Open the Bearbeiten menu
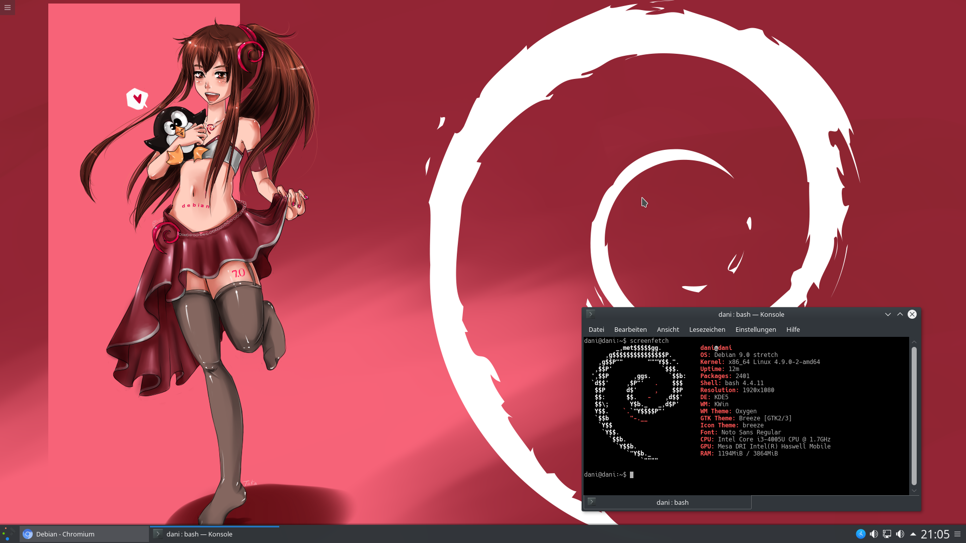 (x=630, y=329)
